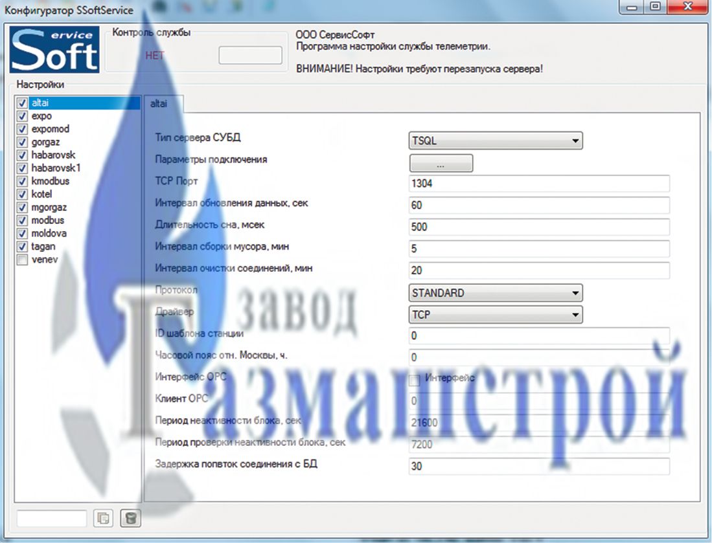Click the blank Контроль службы button
712x543 pixels.
[x=250, y=56]
